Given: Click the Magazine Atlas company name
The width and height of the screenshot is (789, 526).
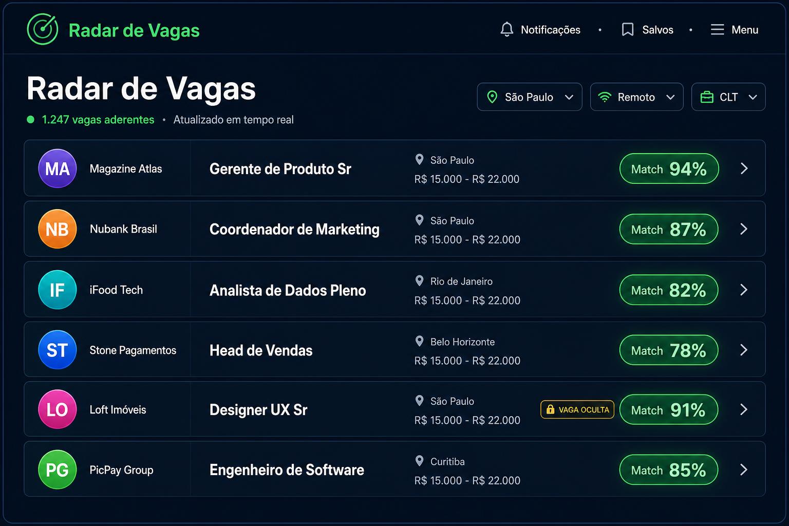Looking at the screenshot, I should tap(126, 169).
